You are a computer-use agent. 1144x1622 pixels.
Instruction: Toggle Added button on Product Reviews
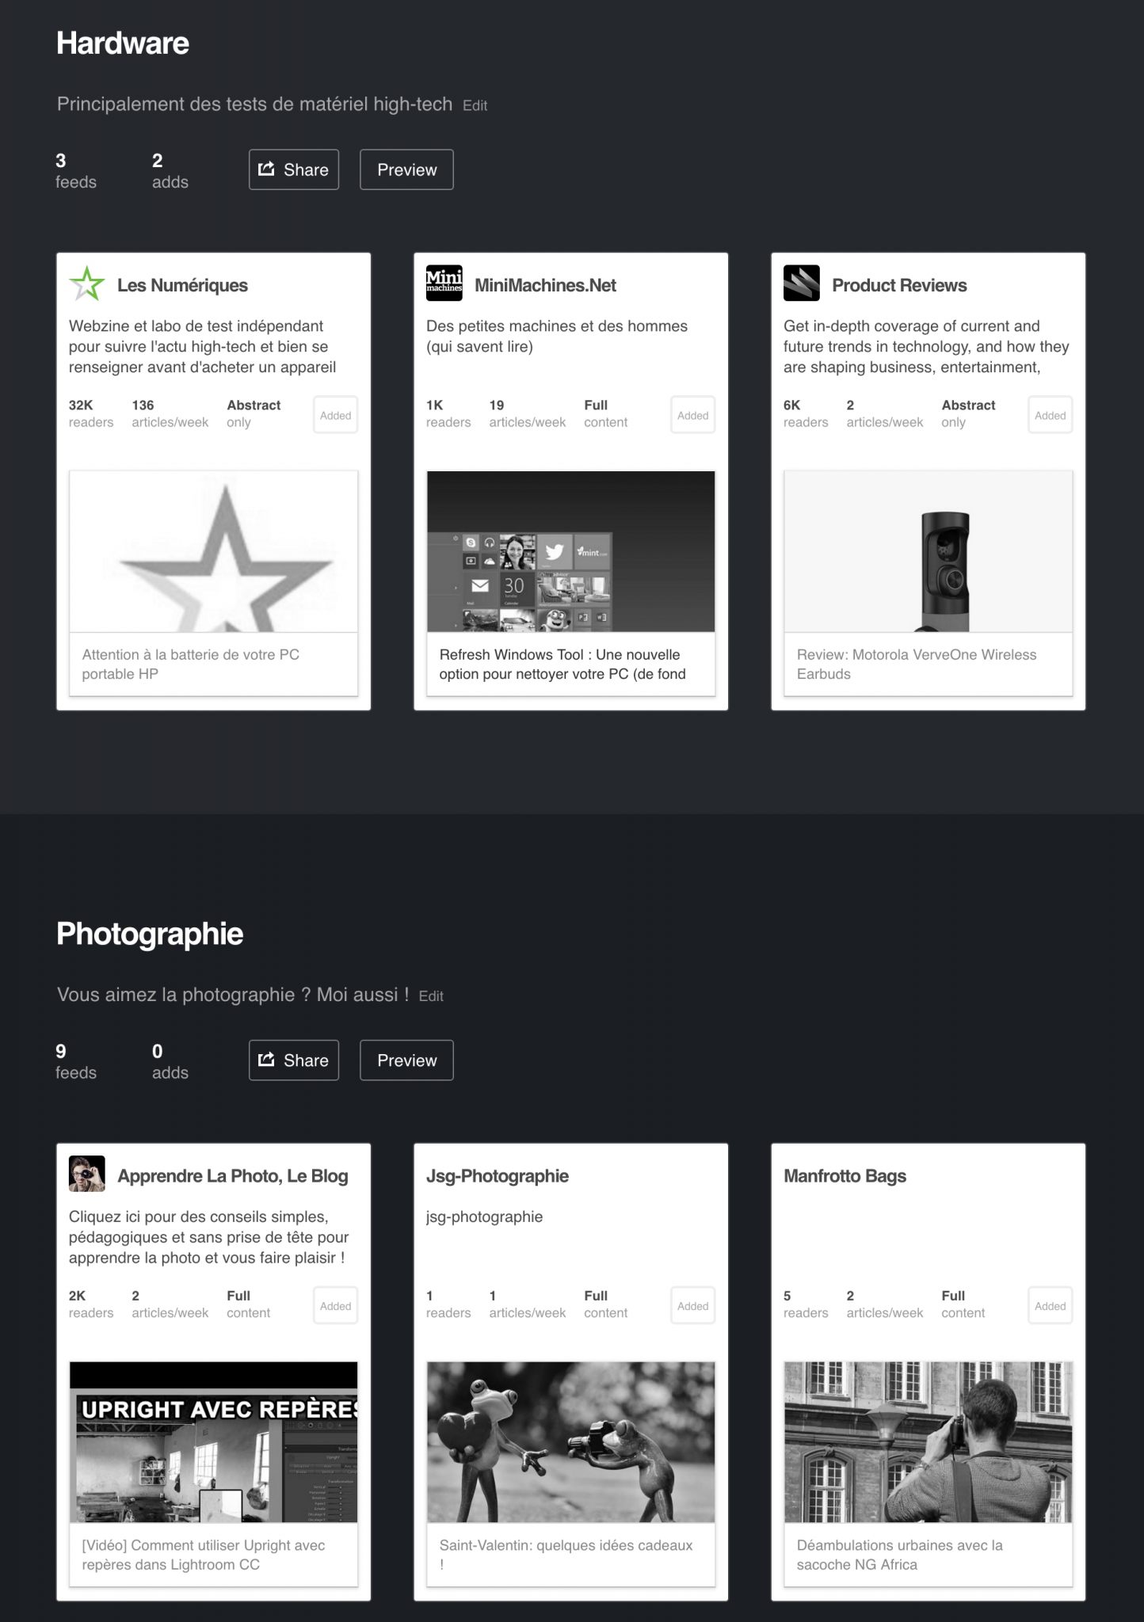tap(1051, 415)
